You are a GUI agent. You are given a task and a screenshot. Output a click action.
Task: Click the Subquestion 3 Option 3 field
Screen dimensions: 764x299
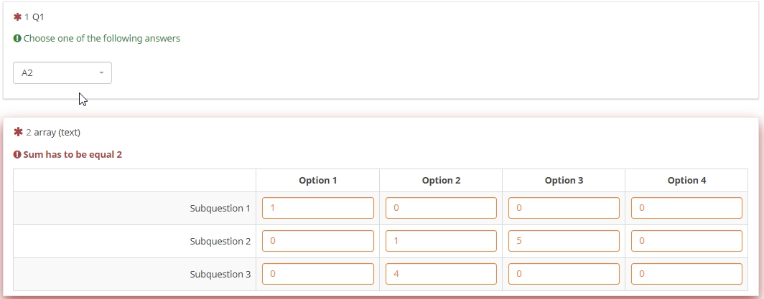point(564,275)
